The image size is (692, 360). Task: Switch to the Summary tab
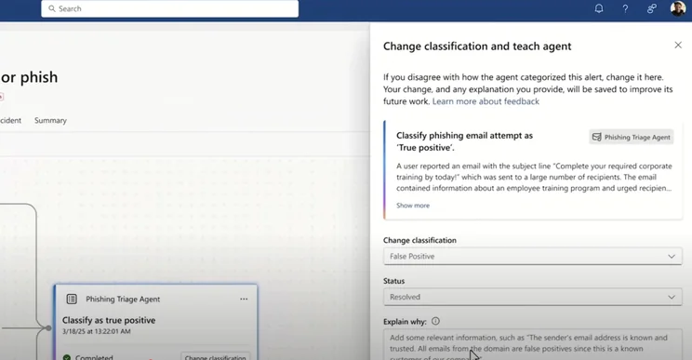pos(50,120)
